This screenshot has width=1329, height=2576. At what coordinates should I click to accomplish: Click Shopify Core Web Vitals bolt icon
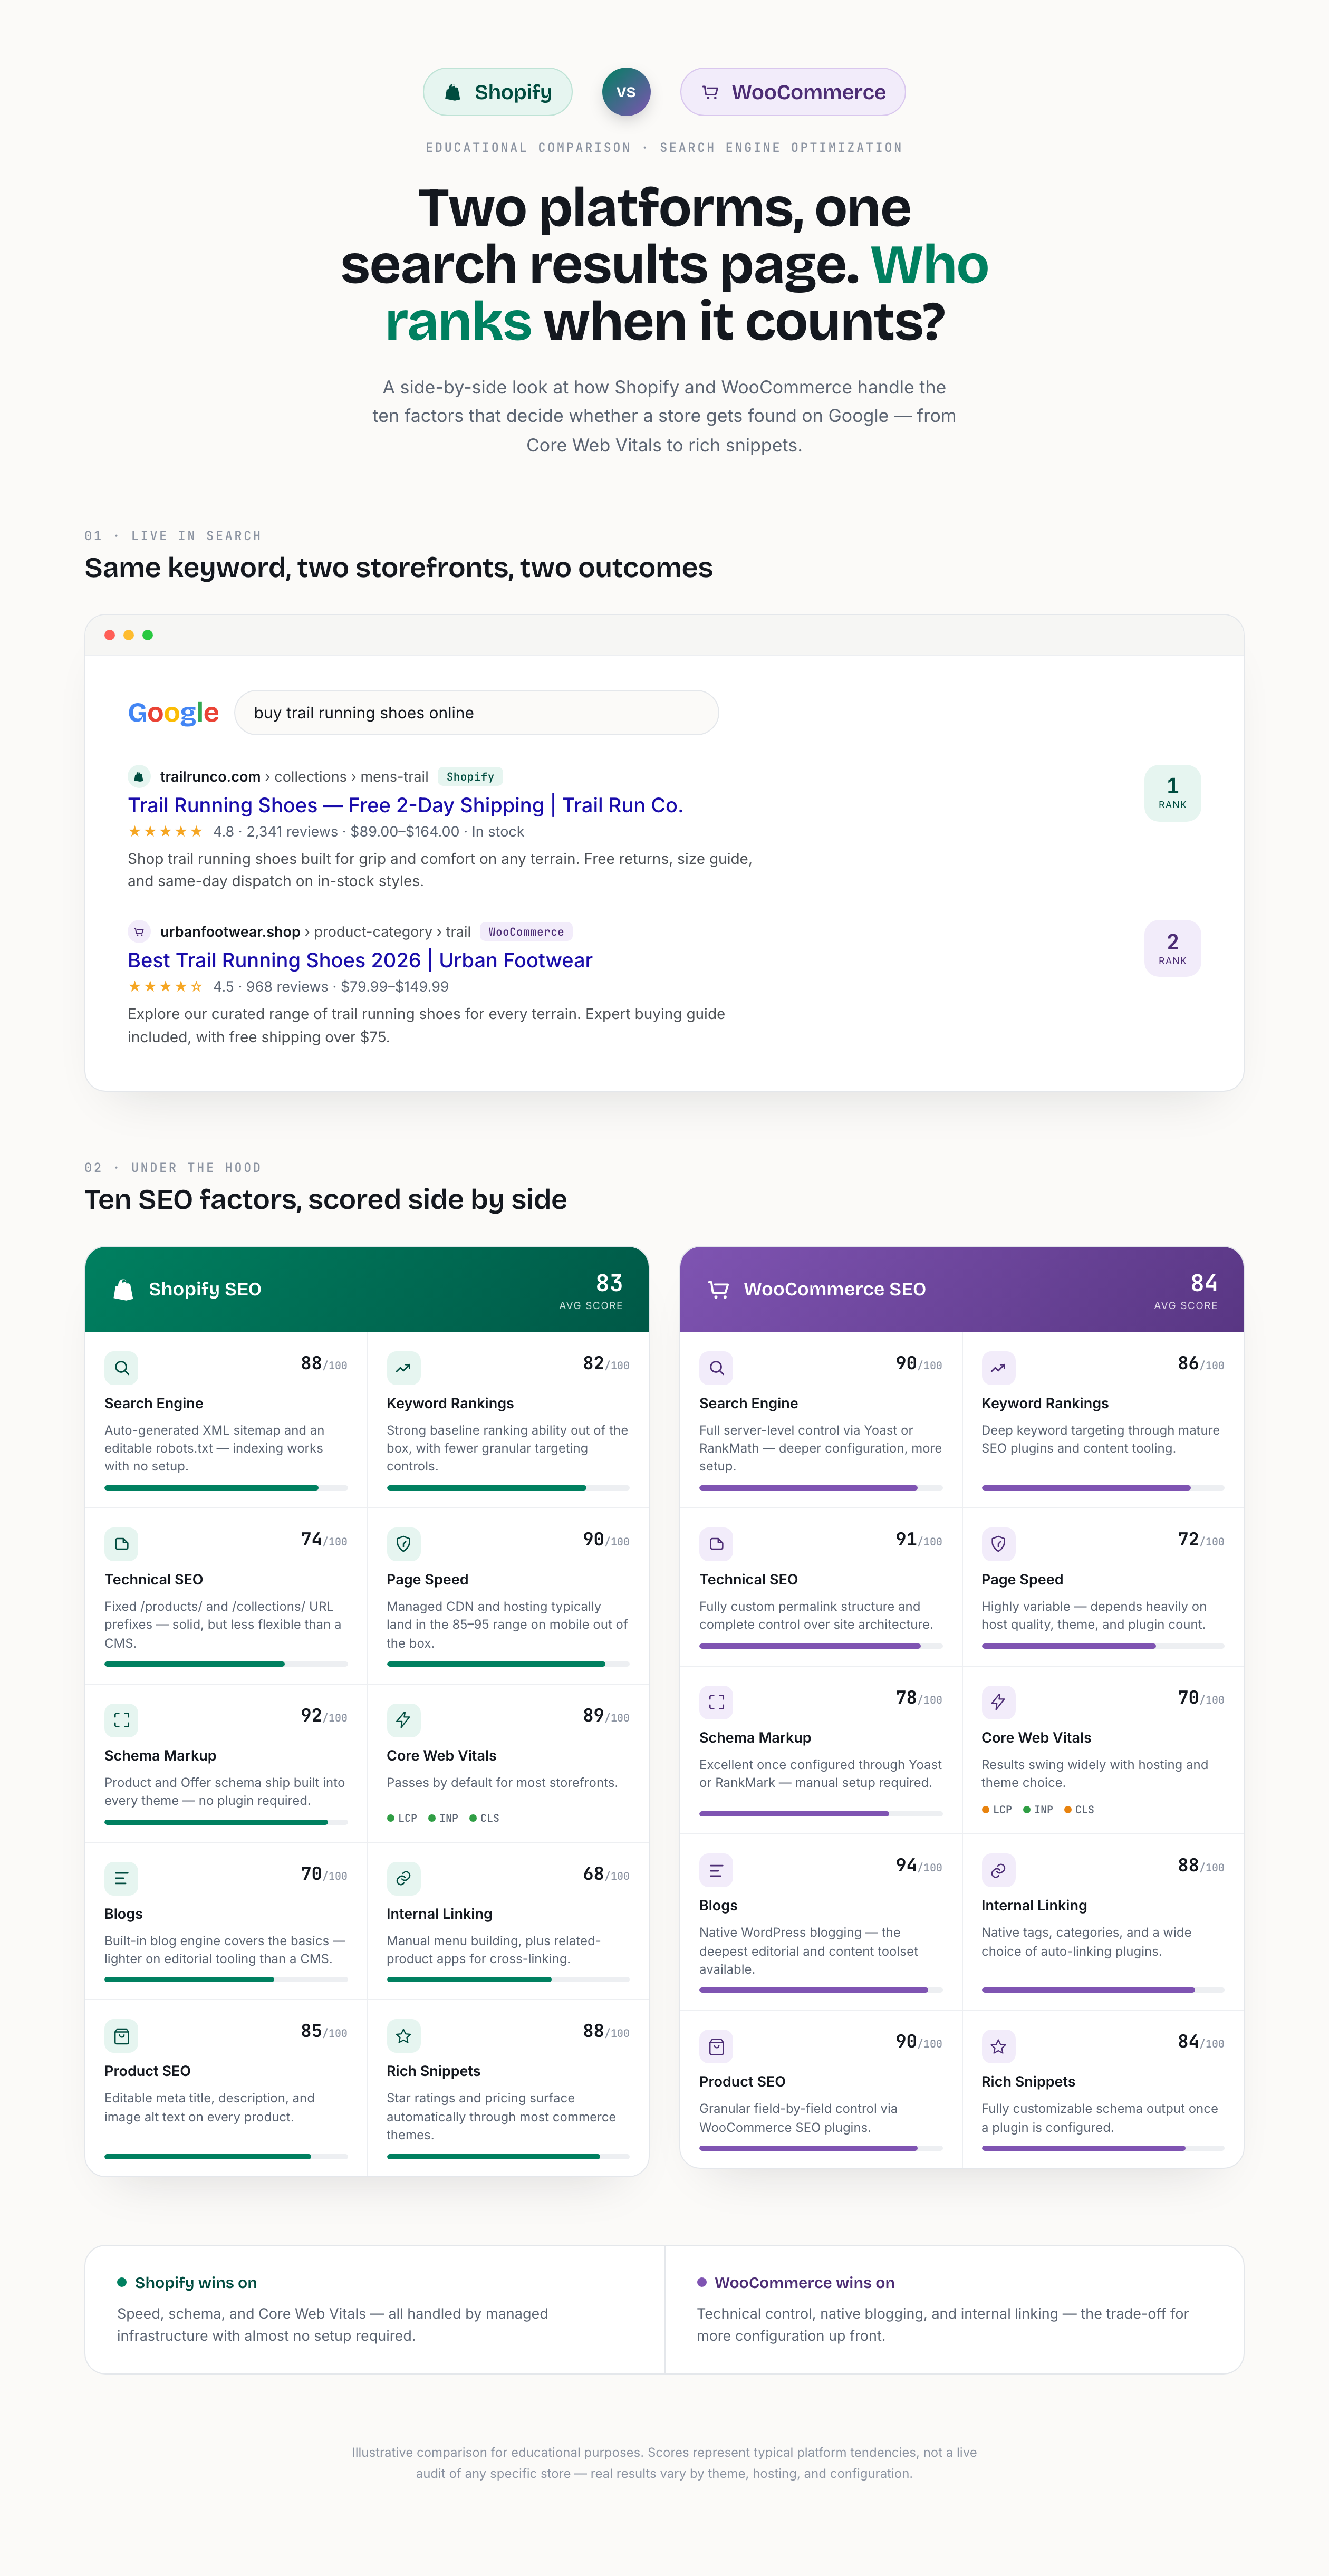[x=403, y=1720]
